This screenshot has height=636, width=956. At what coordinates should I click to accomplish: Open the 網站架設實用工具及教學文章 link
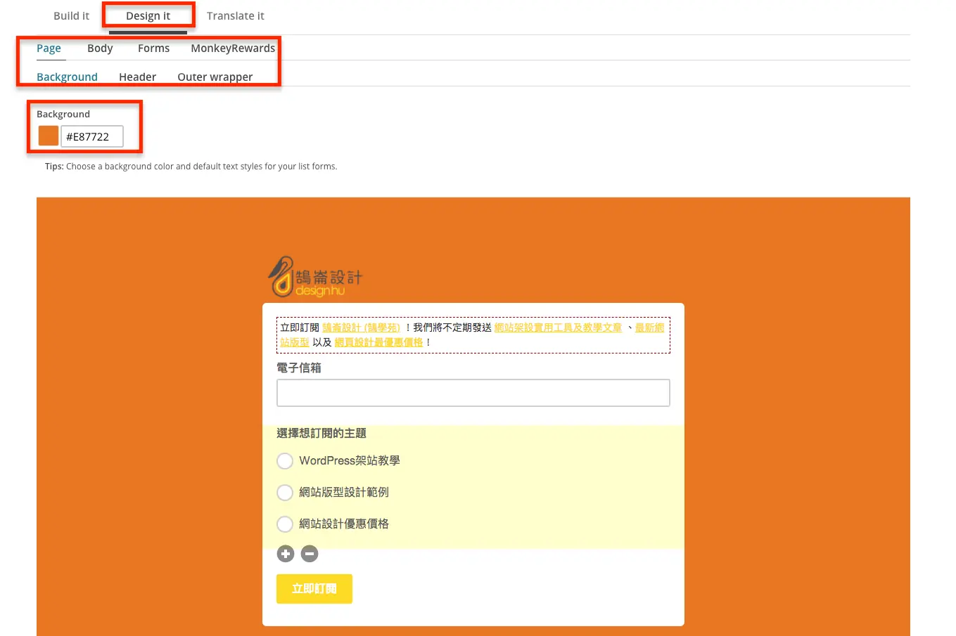click(x=558, y=327)
